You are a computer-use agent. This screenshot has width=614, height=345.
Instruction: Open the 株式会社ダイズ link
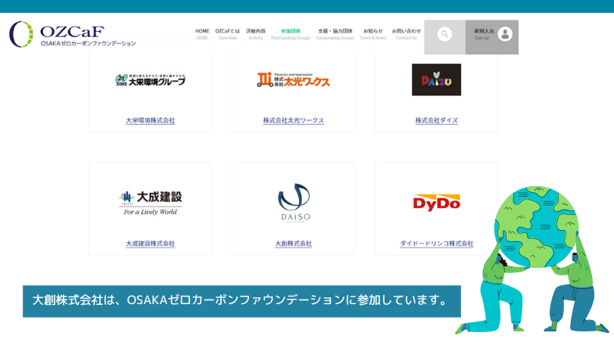coord(437,120)
